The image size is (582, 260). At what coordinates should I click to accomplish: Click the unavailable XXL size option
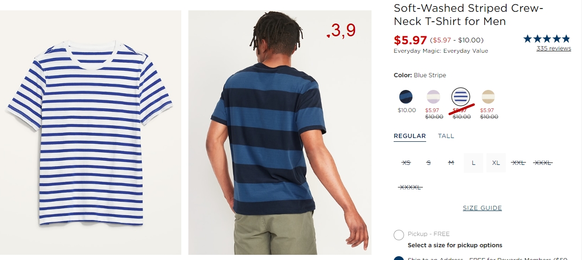pyautogui.click(x=518, y=163)
